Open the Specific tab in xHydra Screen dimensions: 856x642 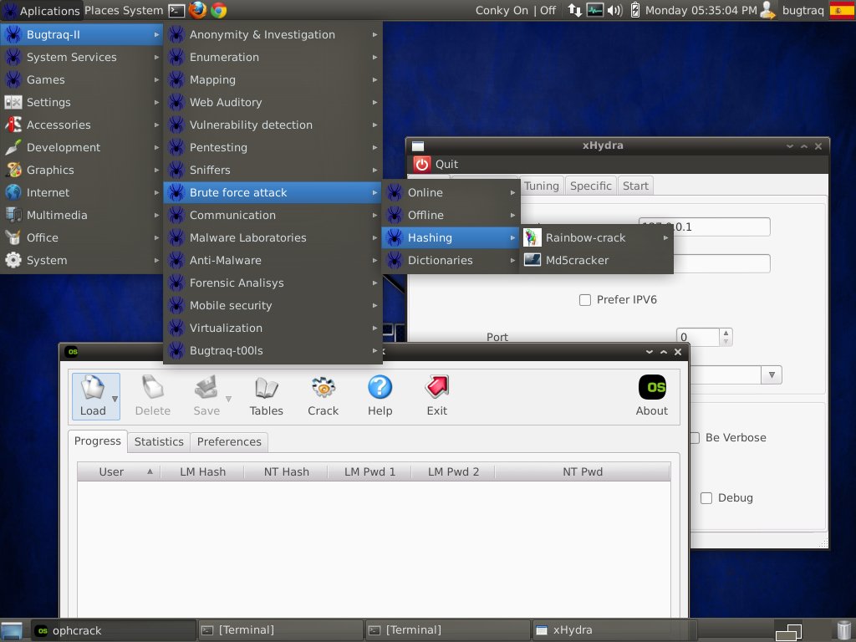coord(591,186)
